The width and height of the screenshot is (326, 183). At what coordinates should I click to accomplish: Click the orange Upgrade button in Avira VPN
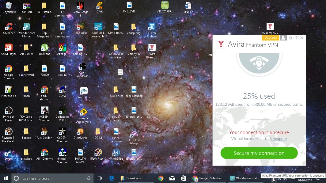270,38
